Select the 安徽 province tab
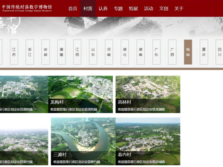Screen dimensions: 223x167 [x=45, y=52]
